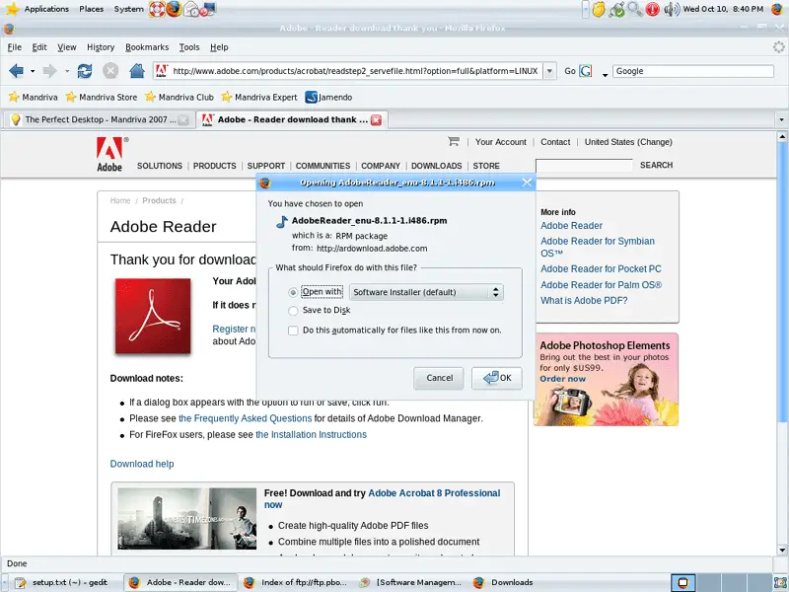Click the Google search engine icon
Image resolution: width=789 pixels, height=592 pixels.
pyautogui.click(x=585, y=71)
